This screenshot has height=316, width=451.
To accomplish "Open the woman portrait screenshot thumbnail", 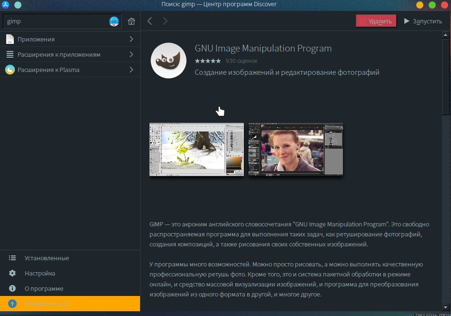I will tap(296, 149).
